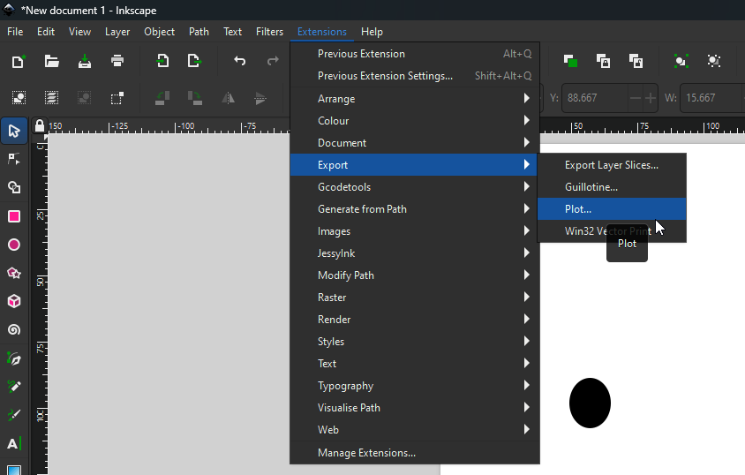The width and height of the screenshot is (745, 475).
Task: Click the Duplicate green squares icon
Action: coord(570,61)
